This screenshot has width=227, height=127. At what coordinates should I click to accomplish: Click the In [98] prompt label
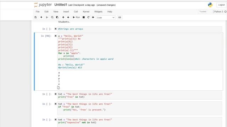[x=46, y=36]
